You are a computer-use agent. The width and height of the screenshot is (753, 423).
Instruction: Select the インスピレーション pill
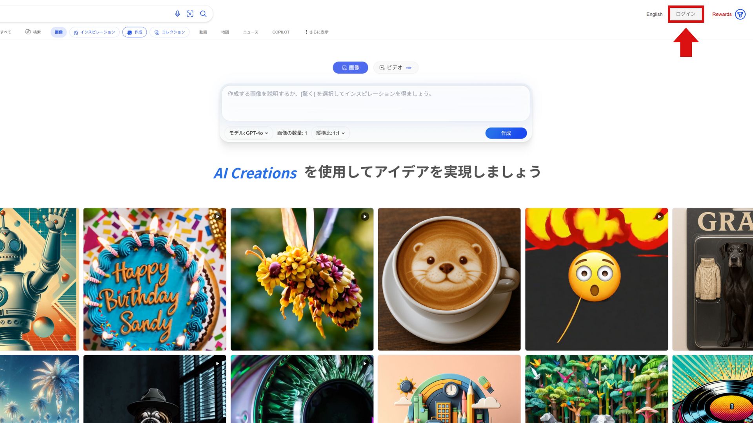click(95, 32)
